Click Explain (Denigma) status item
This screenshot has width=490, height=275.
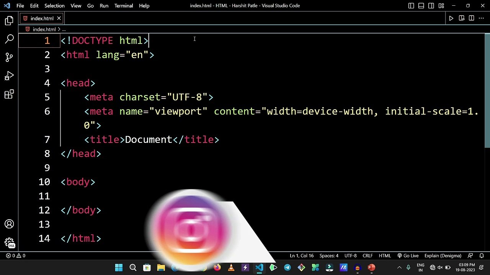pos(443,256)
